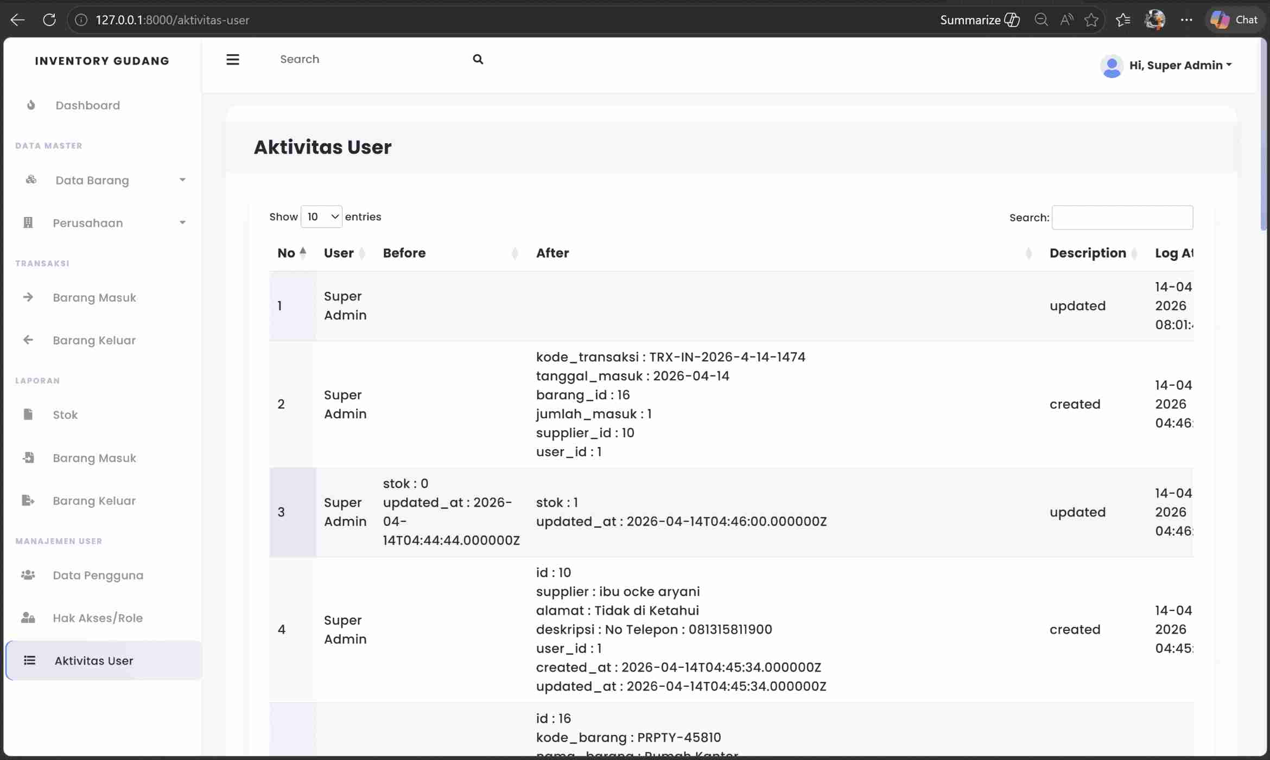Viewport: 1270px width, 760px height.
Task: Click 'supplier : ibu ocke aryani' text
Action: click(618, 591)
